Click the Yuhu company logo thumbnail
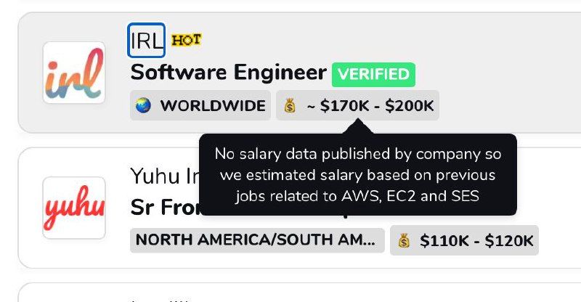The image size is (581, 302). click(73, 208)
